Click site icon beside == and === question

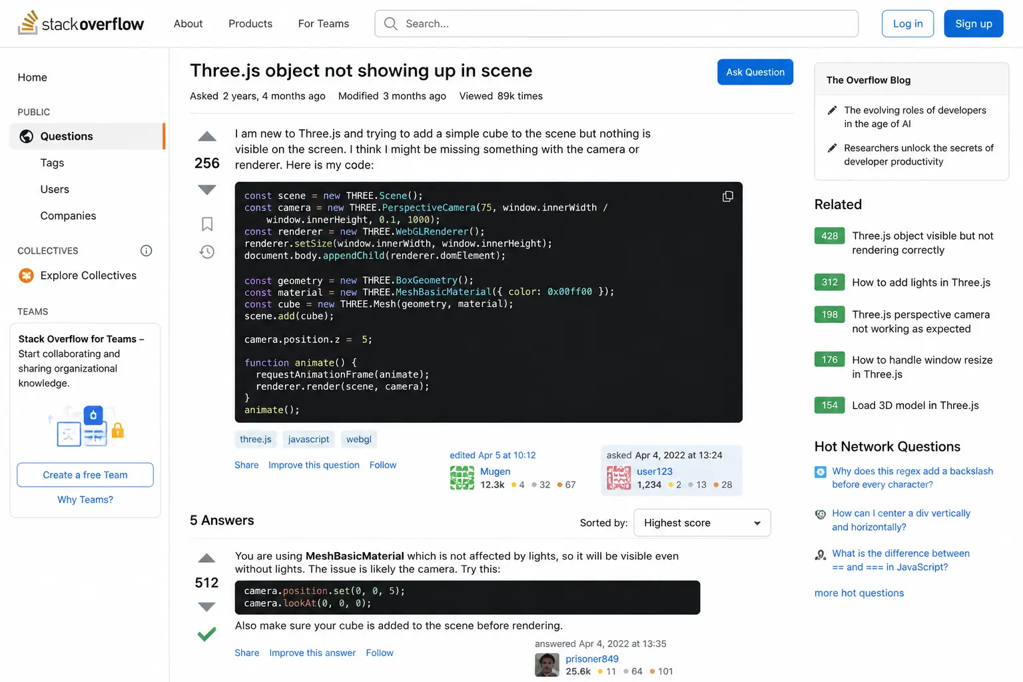tap(821, 555)
